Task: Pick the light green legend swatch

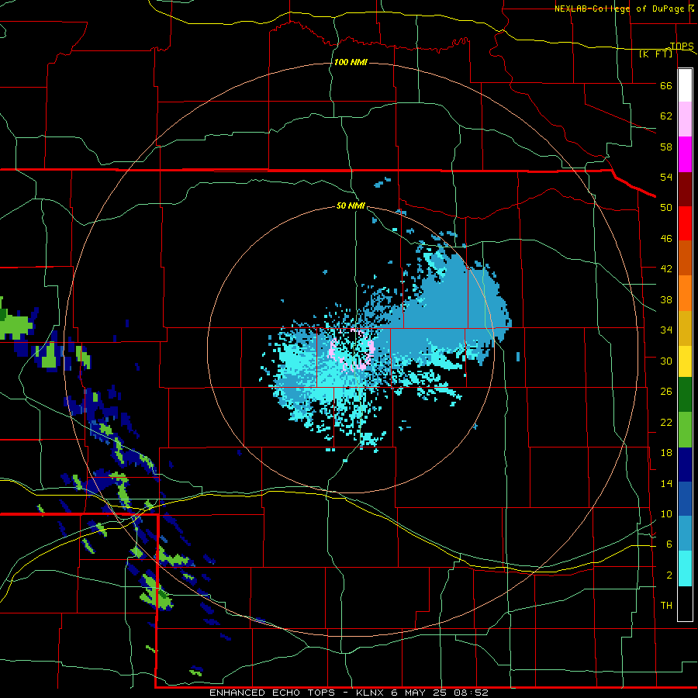Action: [x=685, y=430]
